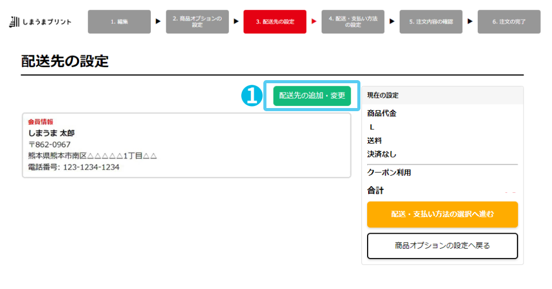Click 商品オプションの設定へ戻る button
Screen dimensions: 552x289
coord(443,246)
